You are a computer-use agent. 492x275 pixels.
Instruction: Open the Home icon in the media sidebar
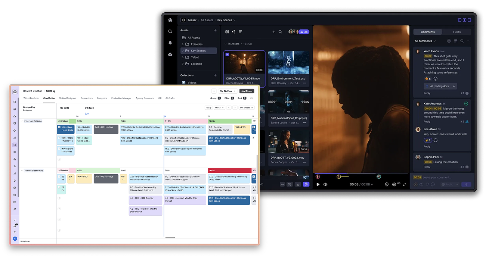tap(170, 20)
